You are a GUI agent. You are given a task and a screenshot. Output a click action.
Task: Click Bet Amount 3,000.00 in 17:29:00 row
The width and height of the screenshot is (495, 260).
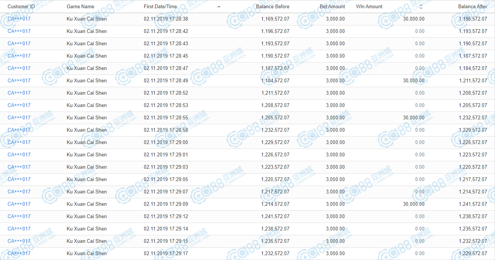click(x=335, y=142)
